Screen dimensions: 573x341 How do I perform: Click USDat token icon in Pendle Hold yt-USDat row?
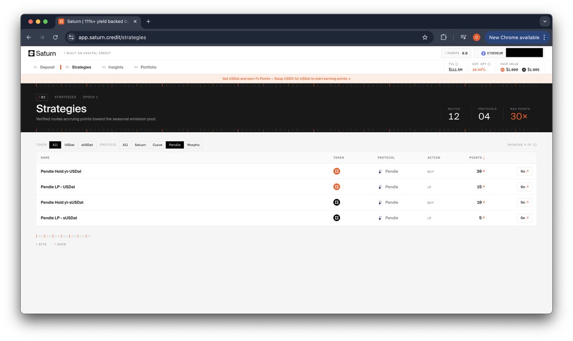click(337, 171)
